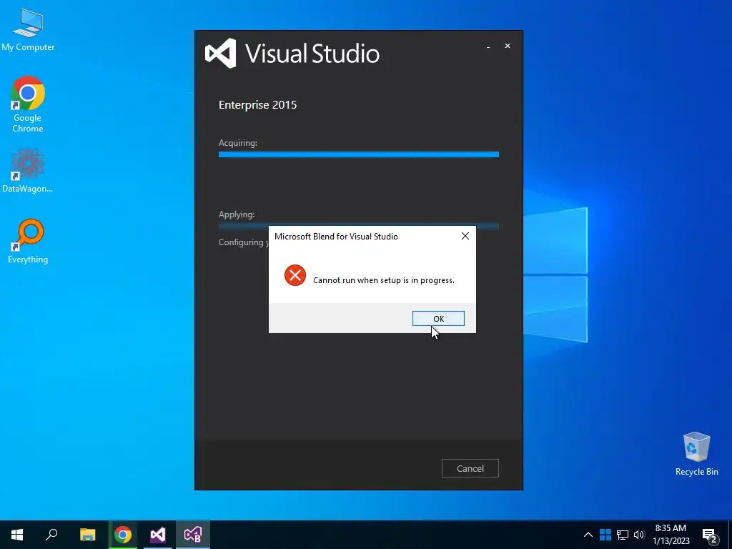
Task: Select 'Cannot run when setup is in progress.' message
Action: point(384,280)
